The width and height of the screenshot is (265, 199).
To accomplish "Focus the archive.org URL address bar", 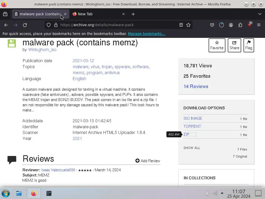I will point(118,25).
